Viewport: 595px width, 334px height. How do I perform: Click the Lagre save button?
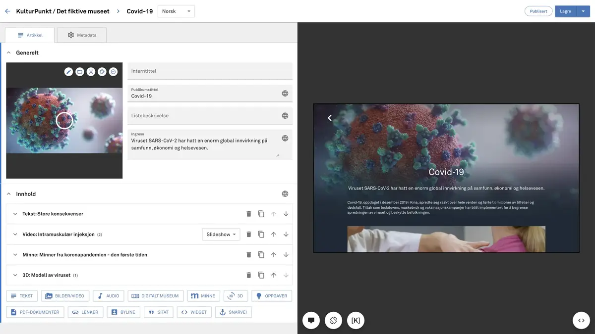[x=565, y=11]
